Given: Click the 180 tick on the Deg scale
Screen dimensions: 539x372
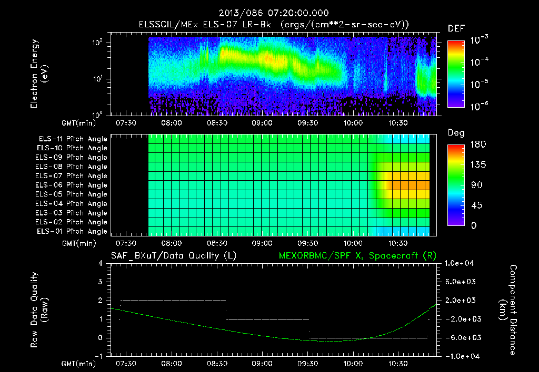Looking at the screenshot, I should pos(478,144).
